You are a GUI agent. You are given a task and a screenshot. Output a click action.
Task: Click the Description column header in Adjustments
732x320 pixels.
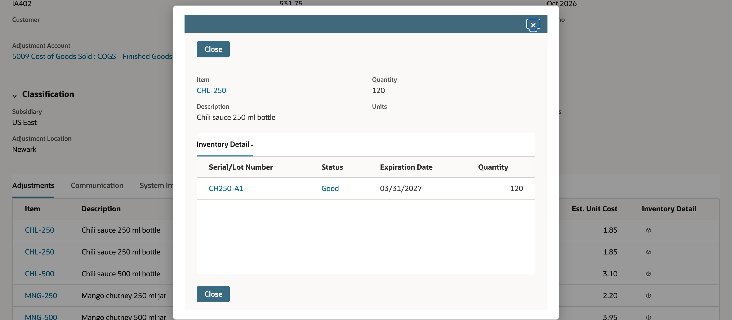[101, 209]
